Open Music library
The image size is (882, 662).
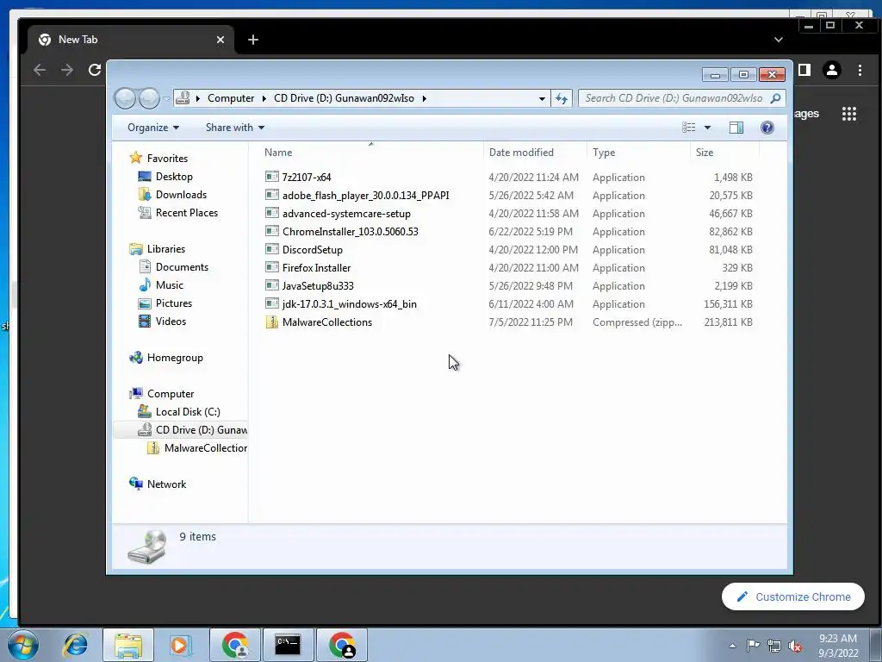(x=170, y=285)
